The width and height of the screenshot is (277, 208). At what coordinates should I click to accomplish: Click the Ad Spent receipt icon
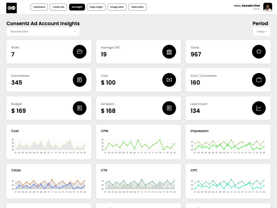pos(169,108)
